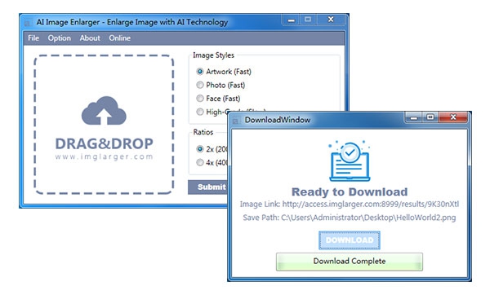Minimize the AI Image Enlarger window
The image size is (490, 295).
292,20
